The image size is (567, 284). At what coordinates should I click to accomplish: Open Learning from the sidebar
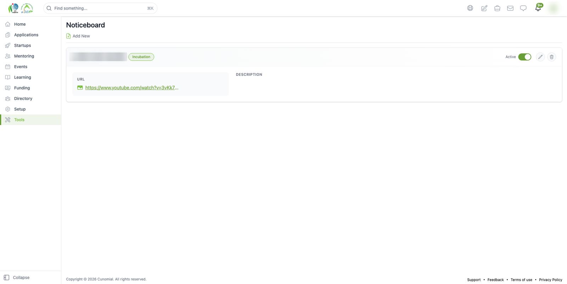coord(30,77)
